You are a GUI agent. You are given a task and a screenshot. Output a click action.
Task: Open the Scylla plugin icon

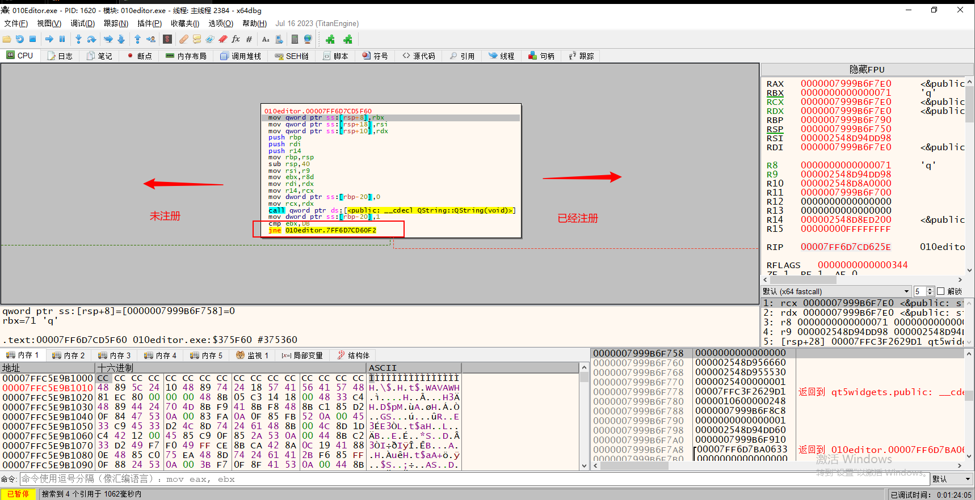coord(167,39)
